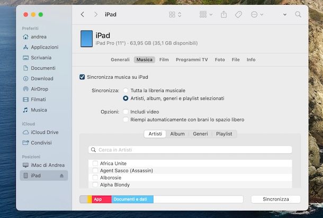The width and height of the screenshot is (323, 218).
Task: Select the Album segment
Action: (177, 134)
